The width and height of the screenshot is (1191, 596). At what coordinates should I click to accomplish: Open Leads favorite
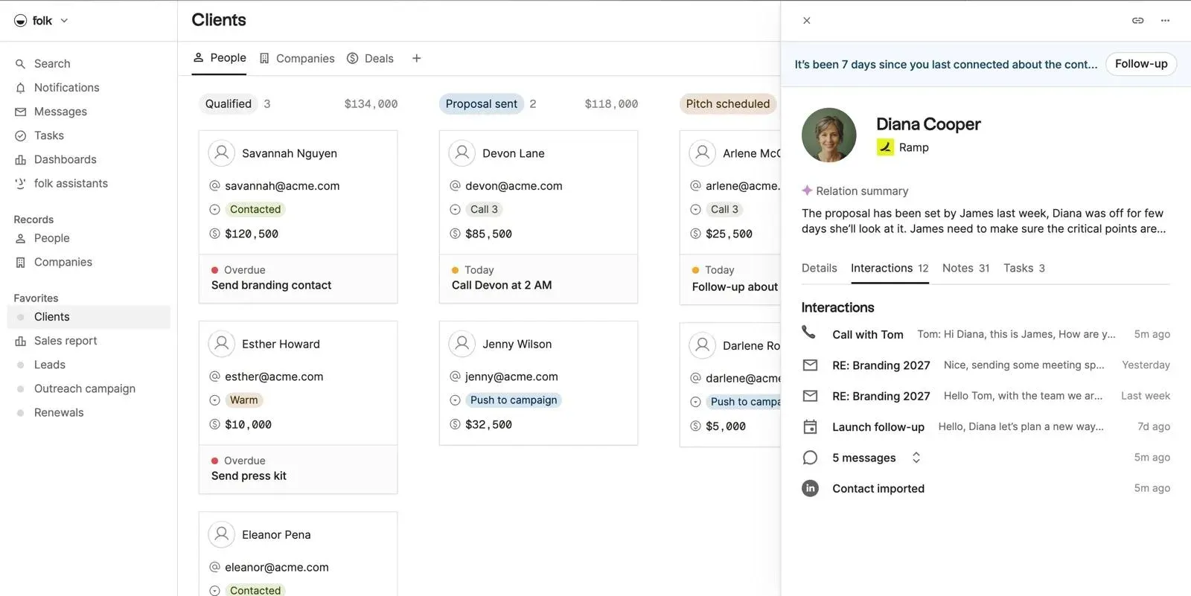[x=49, y=365]
